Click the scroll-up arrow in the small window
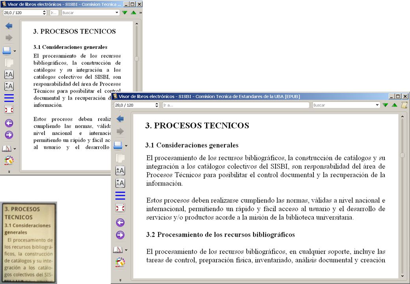410x284 pixels. pyautogui.click(x=137, y=24)
